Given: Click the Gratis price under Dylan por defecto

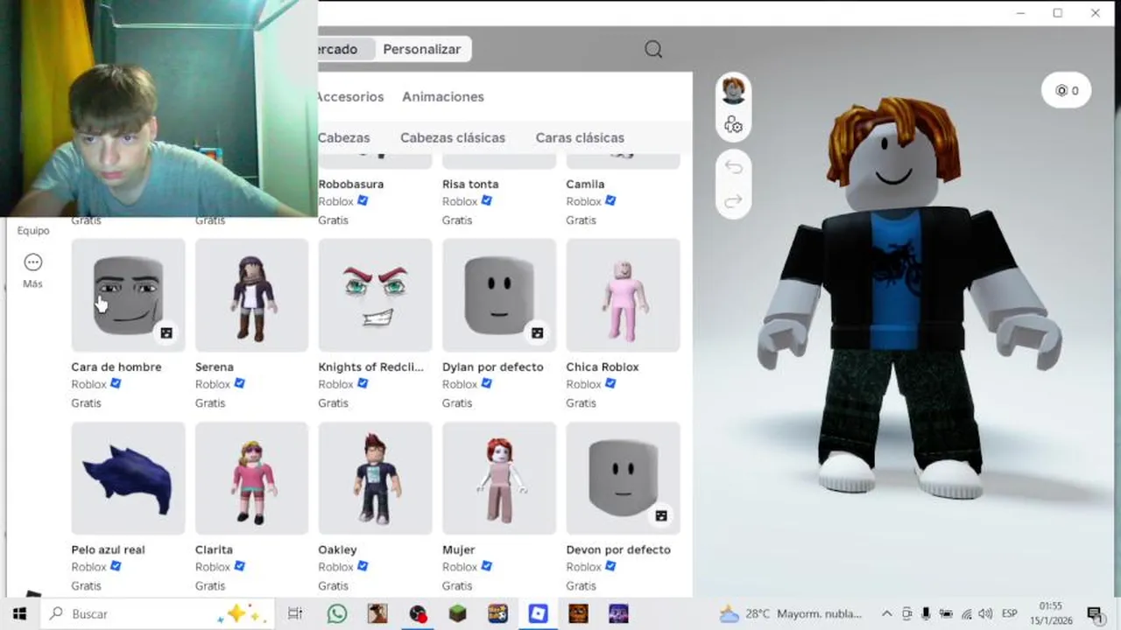Looking at the screenshot, I should [x=457, y=402].
